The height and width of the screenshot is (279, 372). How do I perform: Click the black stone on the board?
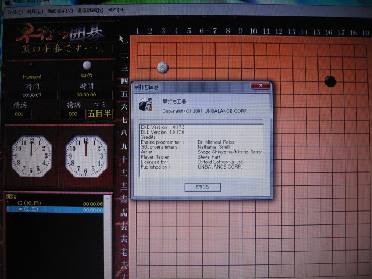330,81
